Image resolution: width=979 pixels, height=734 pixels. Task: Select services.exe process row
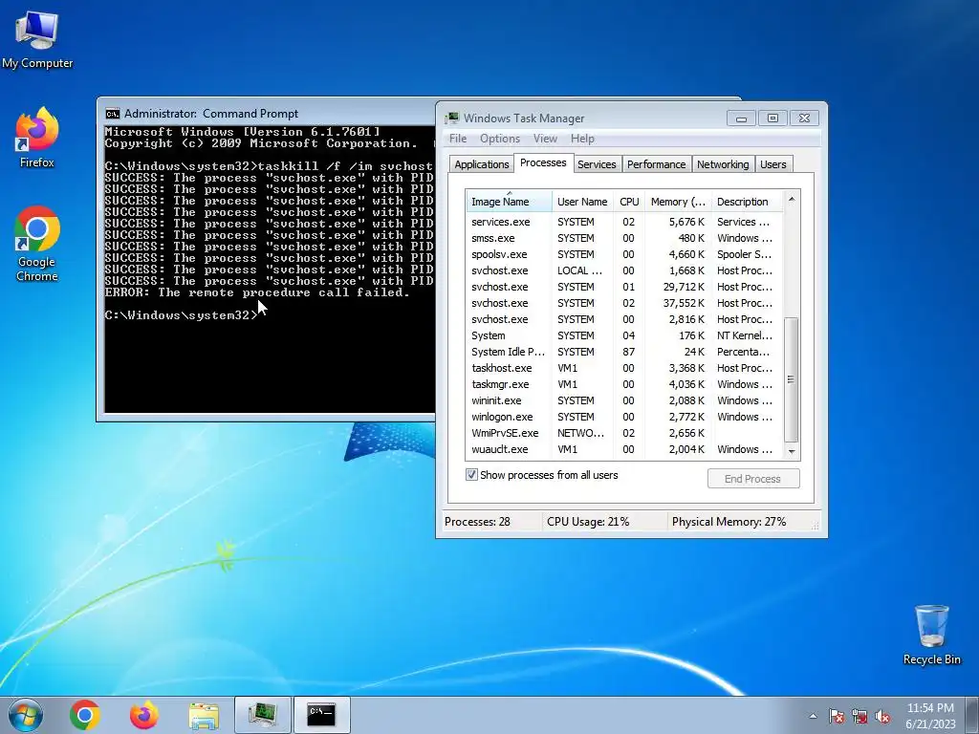tap(623, 222)
